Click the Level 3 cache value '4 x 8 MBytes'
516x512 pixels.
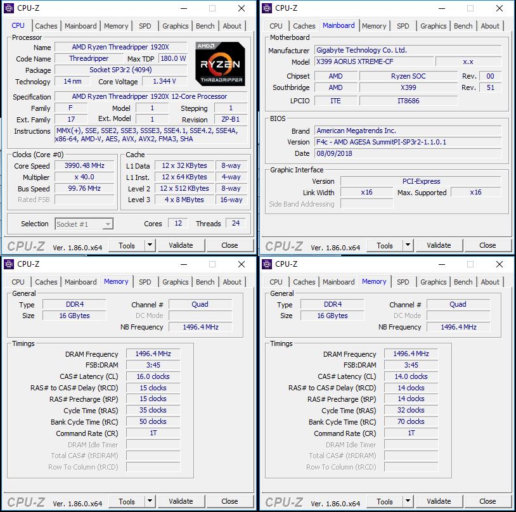click(x=184, y=200)
